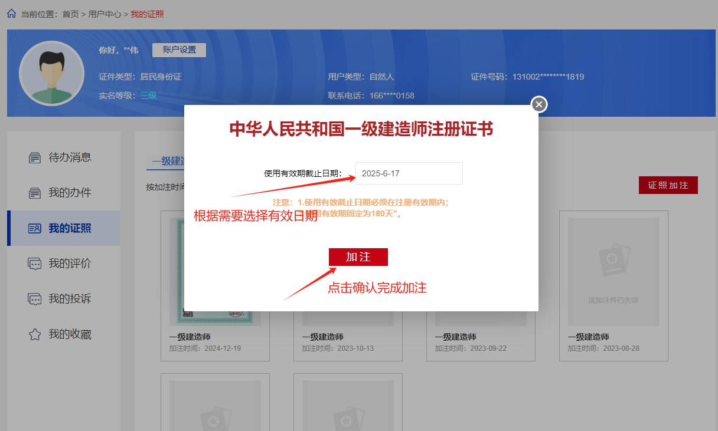Click the greeting 你好，**伟

click(x=119, y=50)
